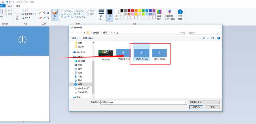Select 下载 (Downloads) in navigation pane
The width and height of the screenshot is (256, 124).
tap(78, 77)
